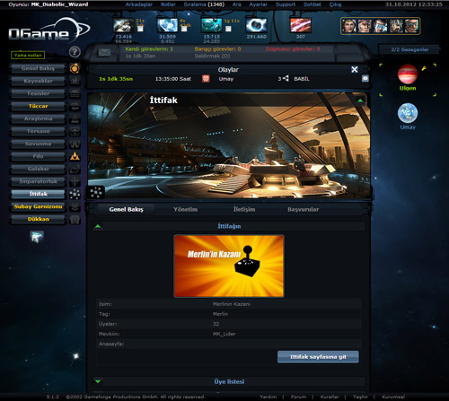
Task: Click the icon next to Tüccar
Action: (x=75, y=106)
